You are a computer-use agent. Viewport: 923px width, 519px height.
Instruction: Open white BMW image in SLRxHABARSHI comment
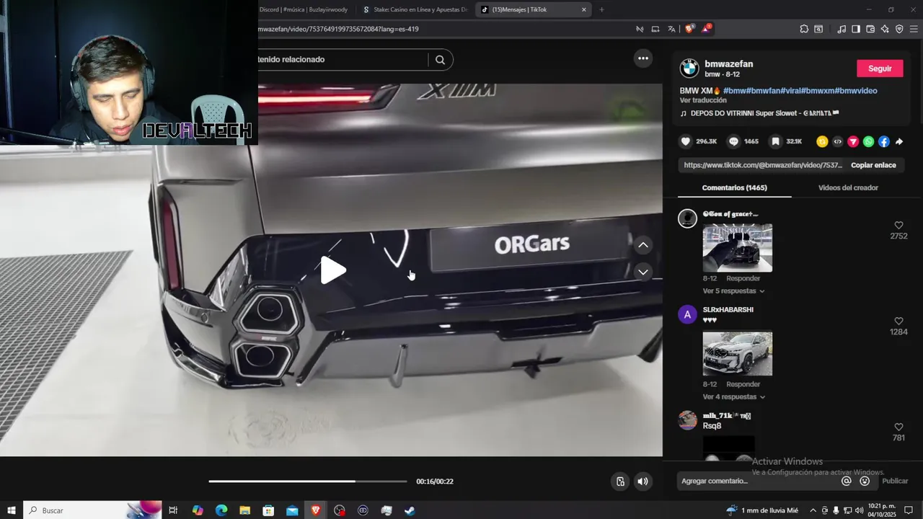pos(737,353)
